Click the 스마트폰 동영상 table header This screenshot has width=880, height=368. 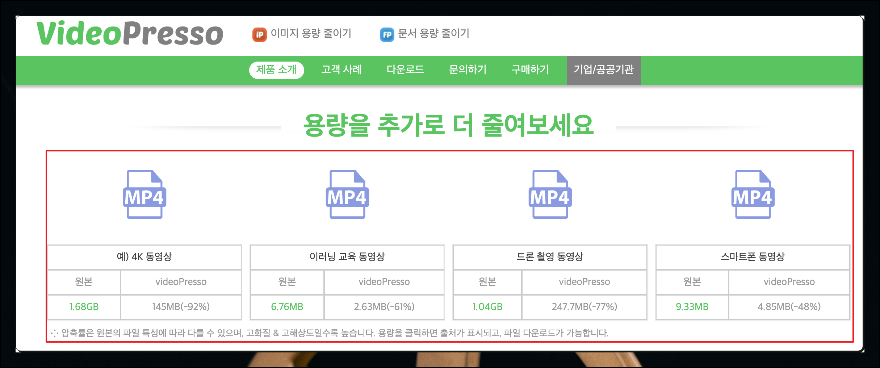point(753,257)
